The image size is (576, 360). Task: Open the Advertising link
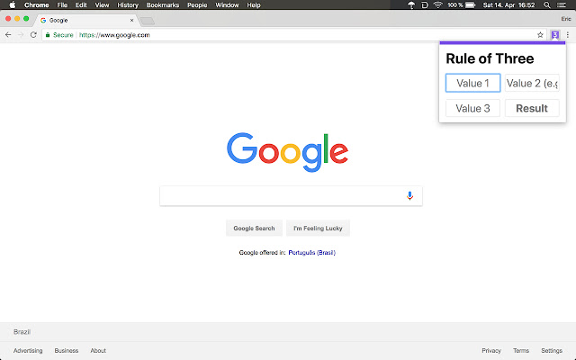click(x=28, y=350)
